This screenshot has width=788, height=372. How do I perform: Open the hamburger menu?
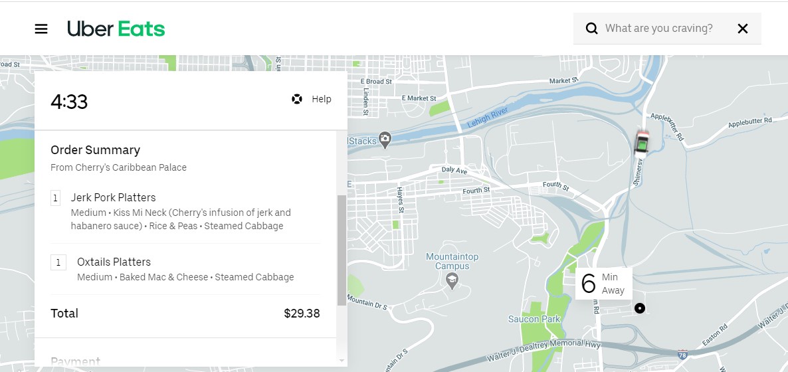(x=41, y=29)
